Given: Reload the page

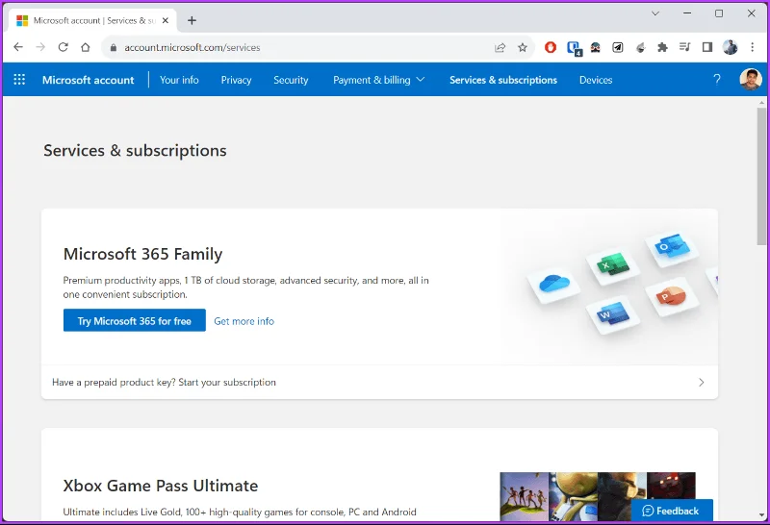Looking at the screenshot, I should click(63, 47).
